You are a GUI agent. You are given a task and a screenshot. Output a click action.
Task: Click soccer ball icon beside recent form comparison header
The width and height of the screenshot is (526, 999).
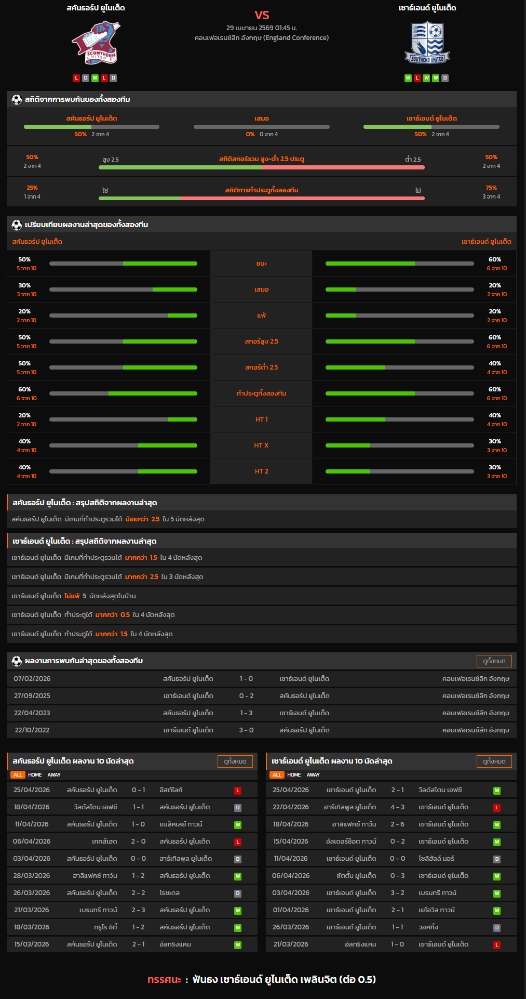click(x=17, y=225)
